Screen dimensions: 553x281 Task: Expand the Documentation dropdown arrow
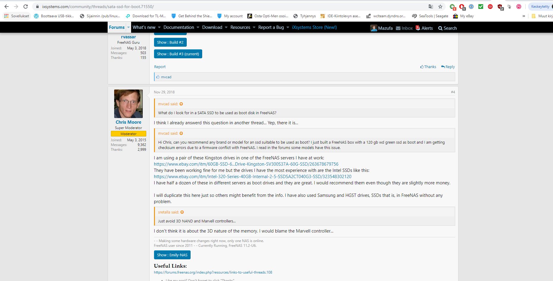[x=198, y=27]
